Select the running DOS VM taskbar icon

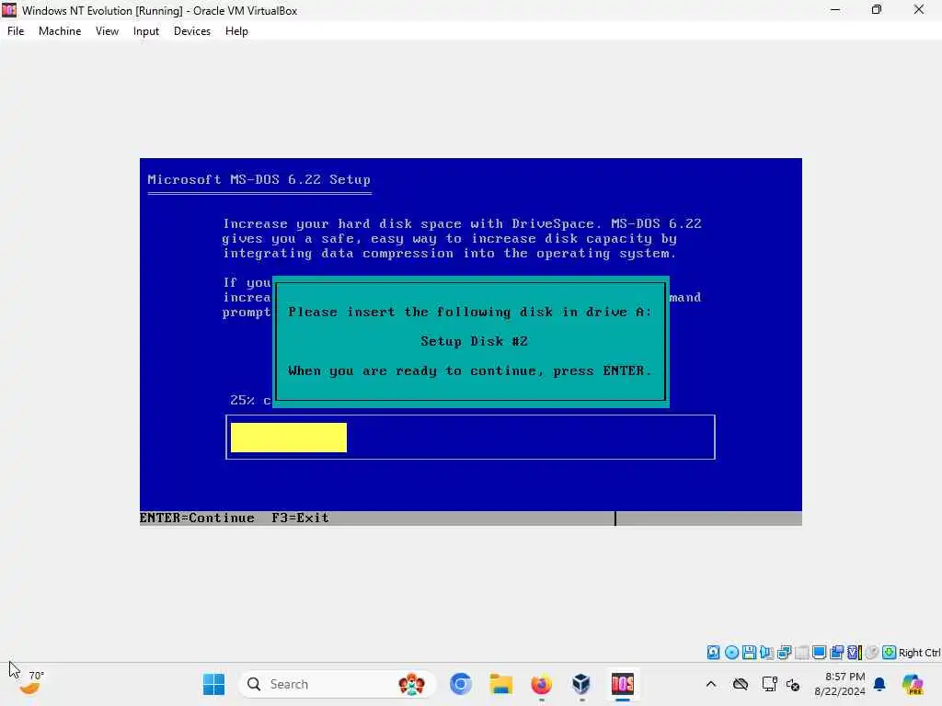point(623,684)
